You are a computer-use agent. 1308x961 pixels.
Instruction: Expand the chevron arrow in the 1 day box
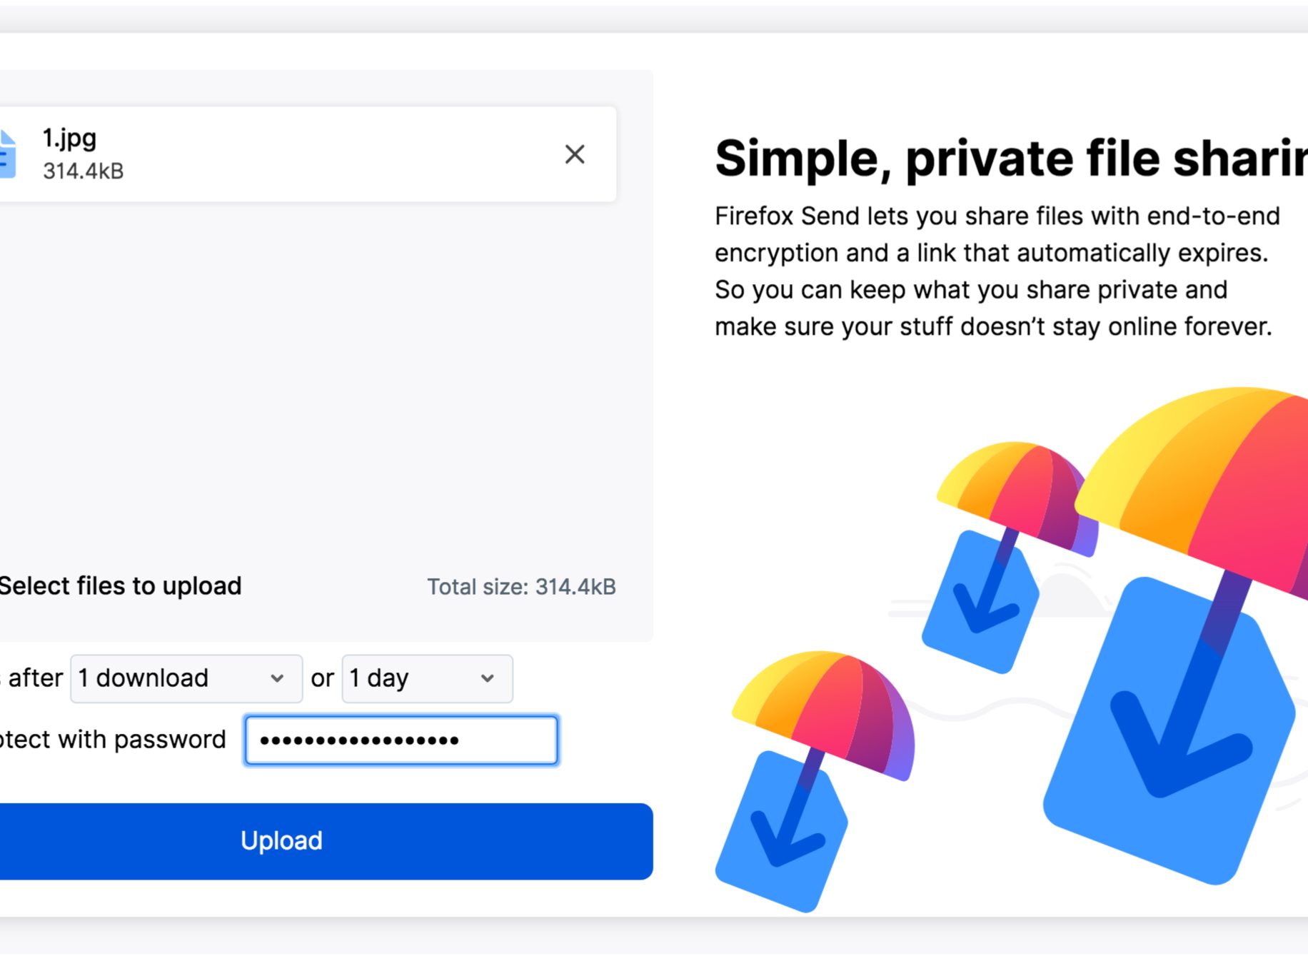488,678
